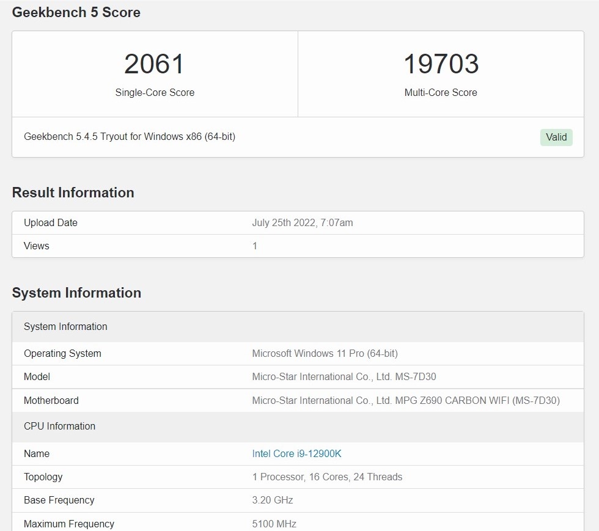Click the 19703 multi-core score number
The height and width of the screenshot is (531, 599).
pos(441,64)
